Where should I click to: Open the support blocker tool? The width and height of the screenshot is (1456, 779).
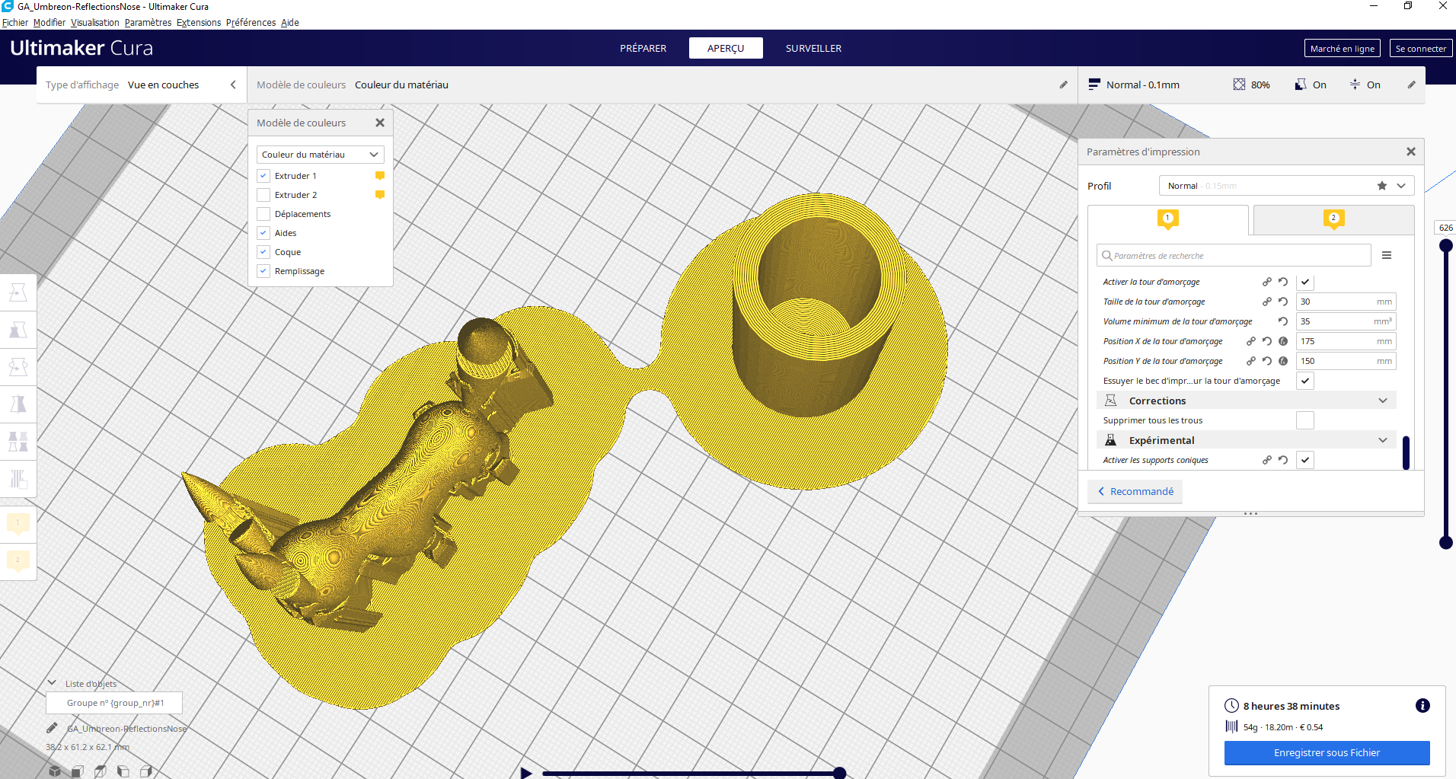coord(18,479)
